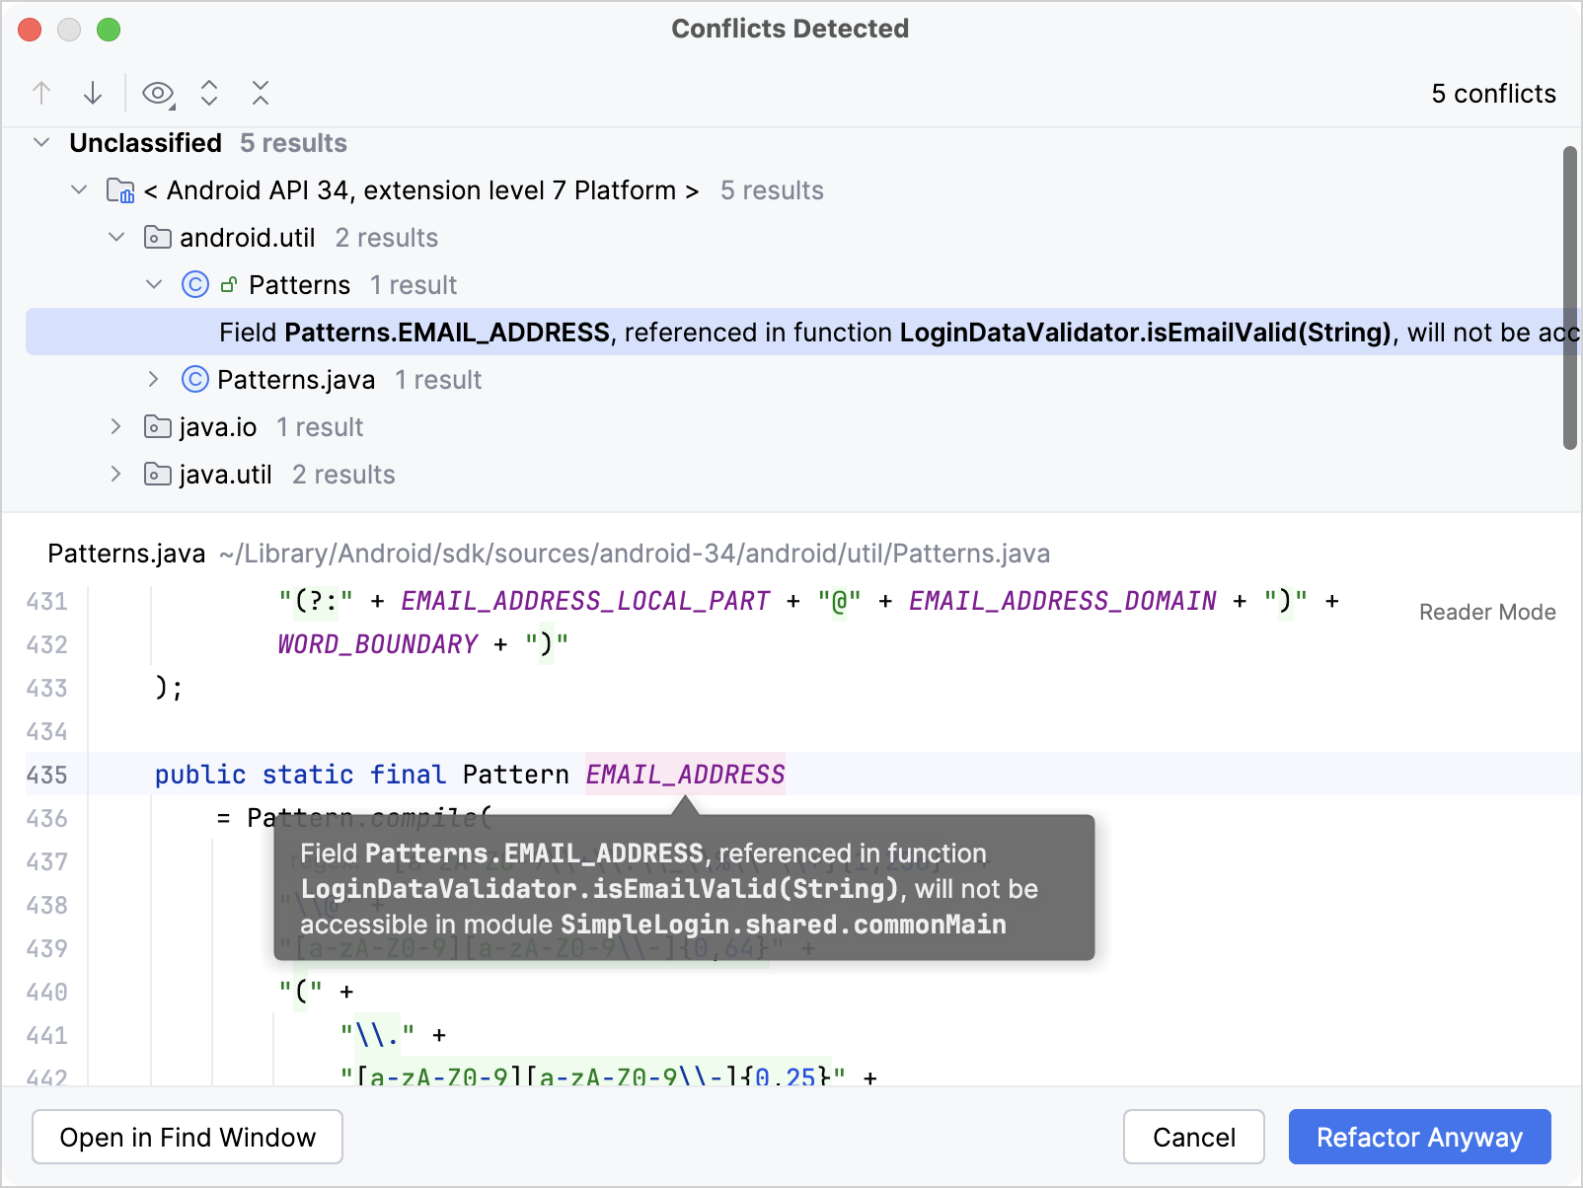
Task: Navigate to previous occurrence with up arrow icon
Action: click(x=41, y=92)
